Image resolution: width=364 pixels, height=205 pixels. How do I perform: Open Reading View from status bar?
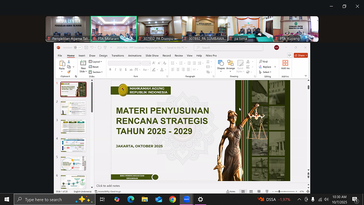coord(259,191)
